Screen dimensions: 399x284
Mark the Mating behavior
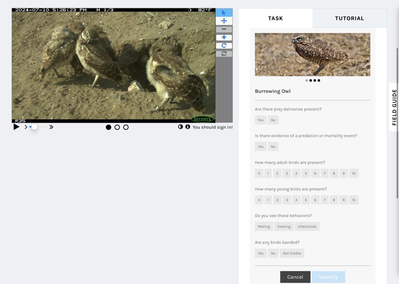pos(264,226)
